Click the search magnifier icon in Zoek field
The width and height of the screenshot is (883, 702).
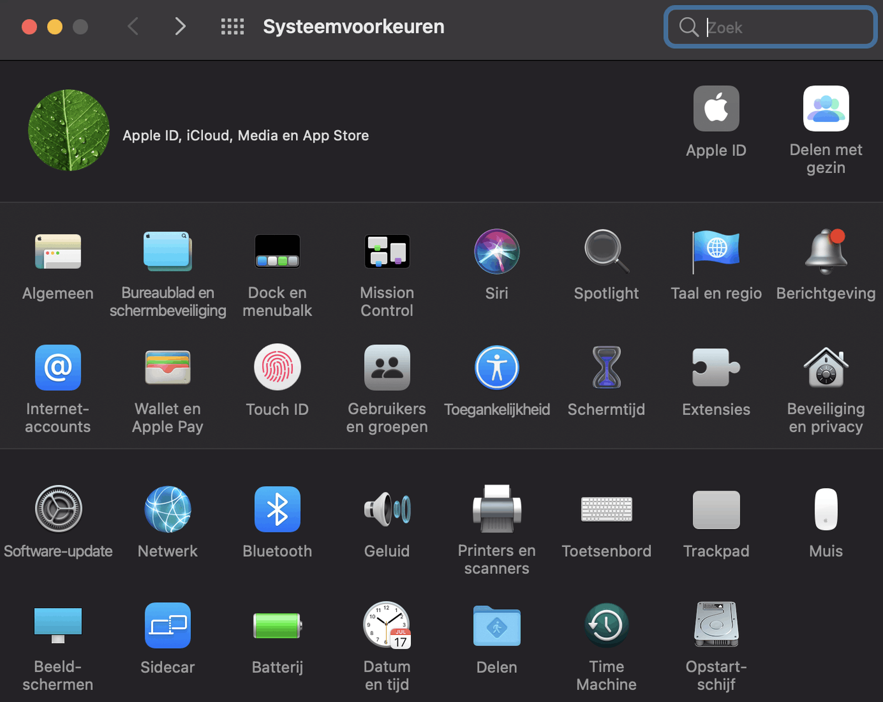[x=688, y=27]
